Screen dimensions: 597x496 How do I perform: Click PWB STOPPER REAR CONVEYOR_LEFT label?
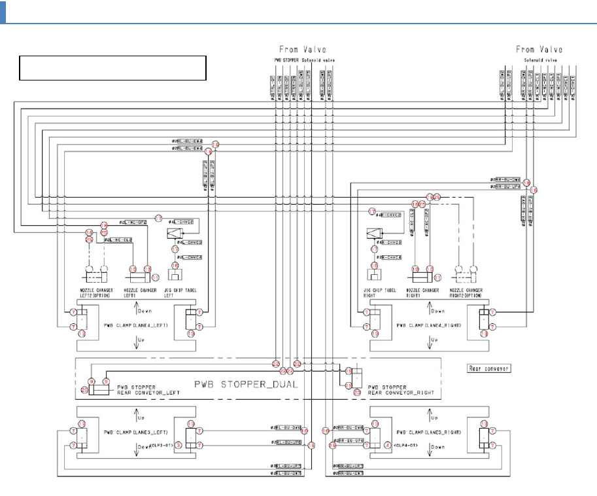[148, 390]
